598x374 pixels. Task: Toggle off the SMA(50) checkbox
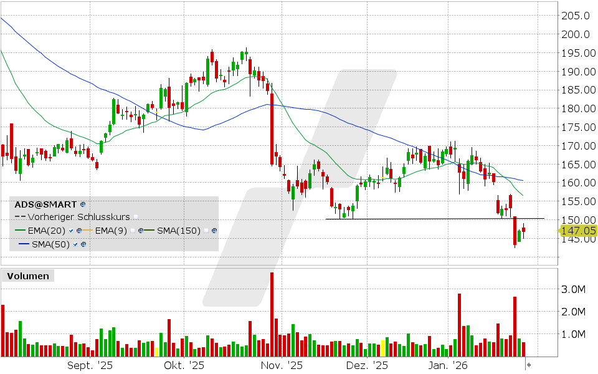(75, 244)
